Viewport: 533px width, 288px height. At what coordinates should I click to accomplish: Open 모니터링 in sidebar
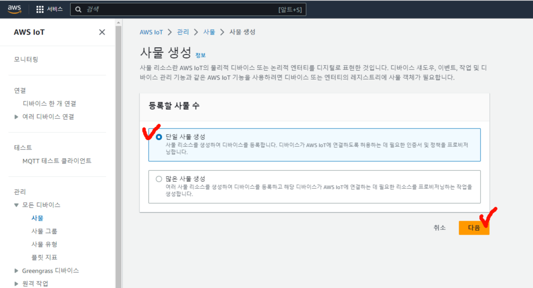click(x=26, y=59)
